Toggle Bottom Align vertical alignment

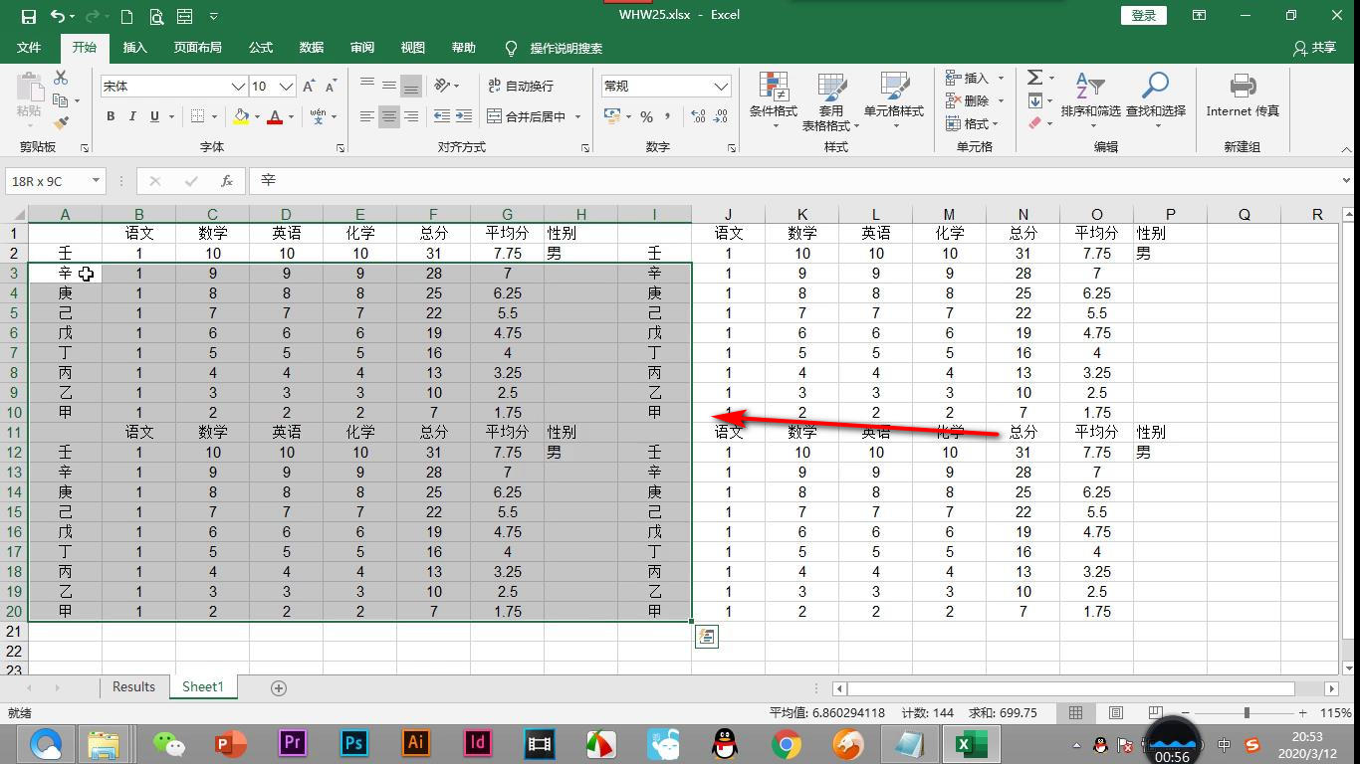click(x=411, y=87)
